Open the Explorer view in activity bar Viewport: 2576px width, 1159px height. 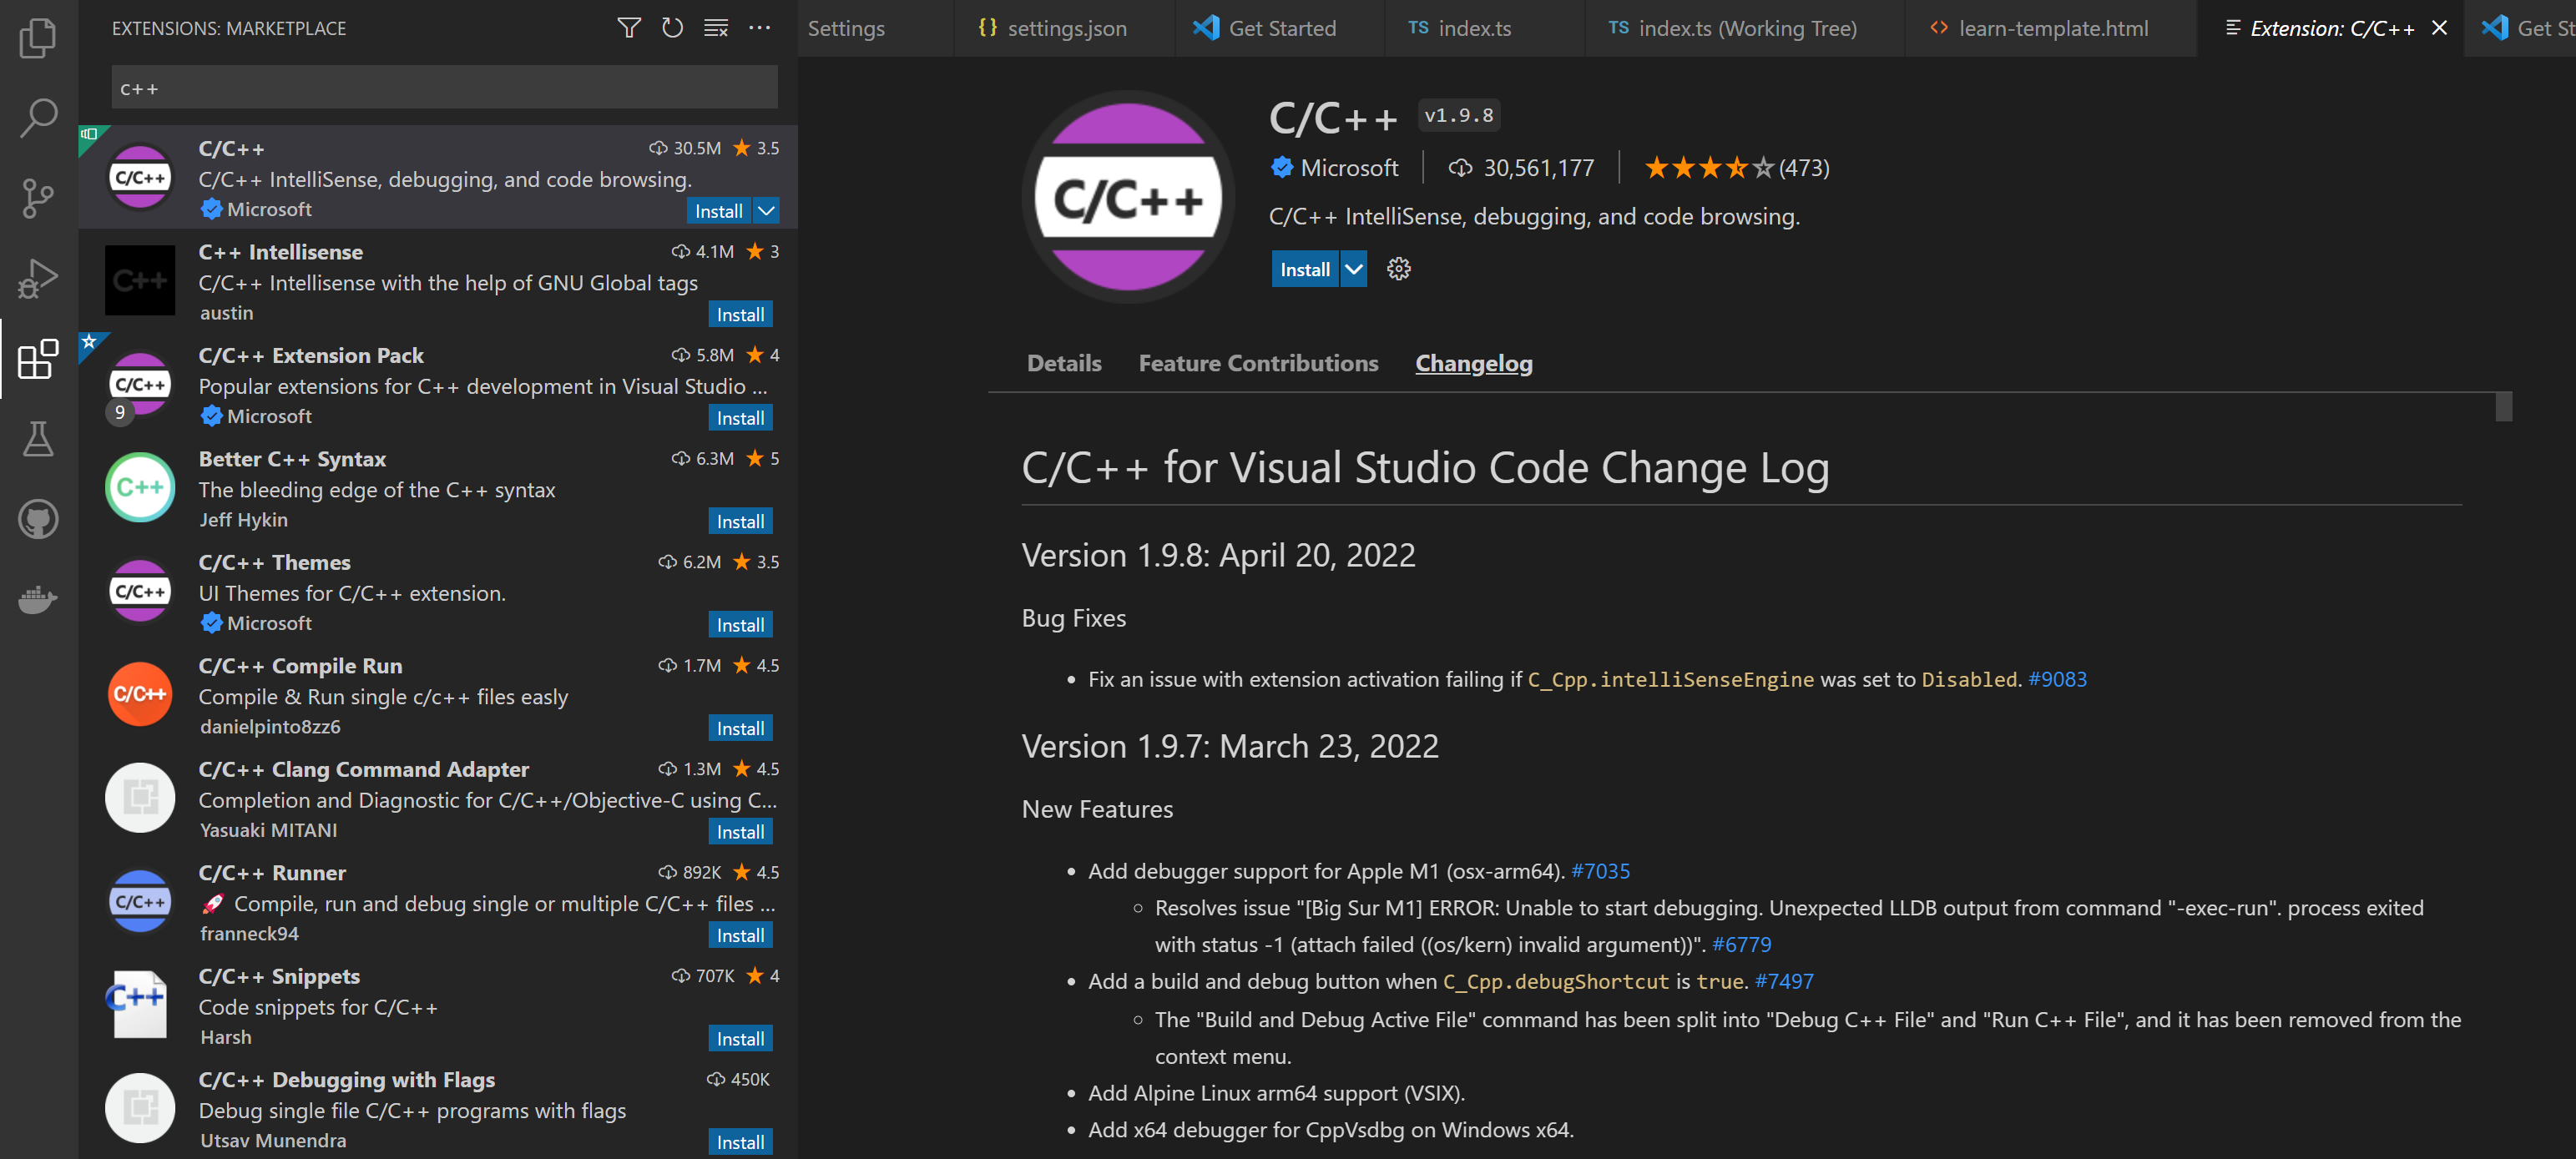38,38
